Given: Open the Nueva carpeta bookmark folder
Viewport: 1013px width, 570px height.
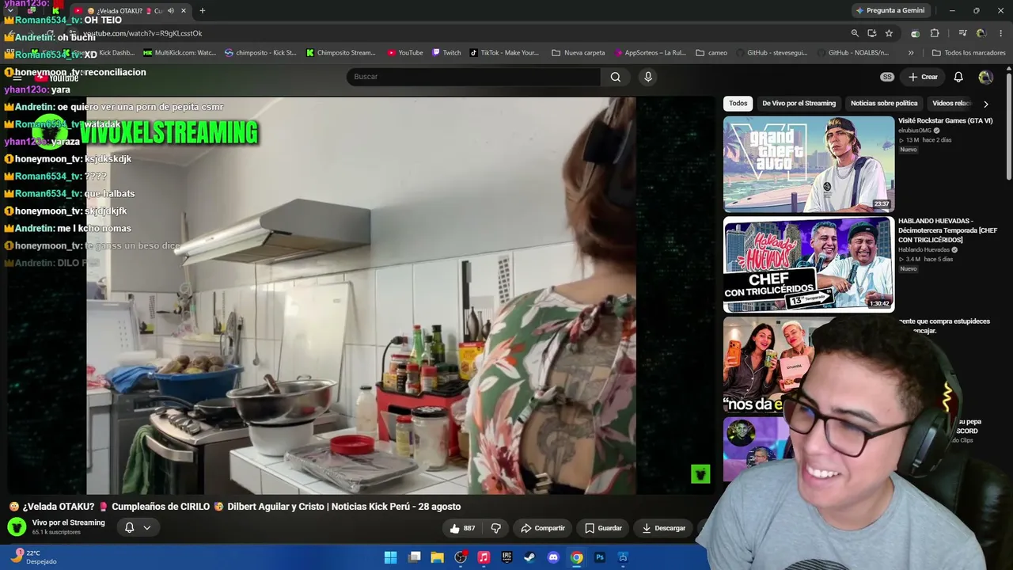Looking at the screenshot, I should pos(579,53).
